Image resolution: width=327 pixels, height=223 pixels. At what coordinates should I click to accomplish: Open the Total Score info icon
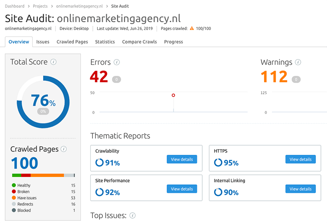[53, 62]
